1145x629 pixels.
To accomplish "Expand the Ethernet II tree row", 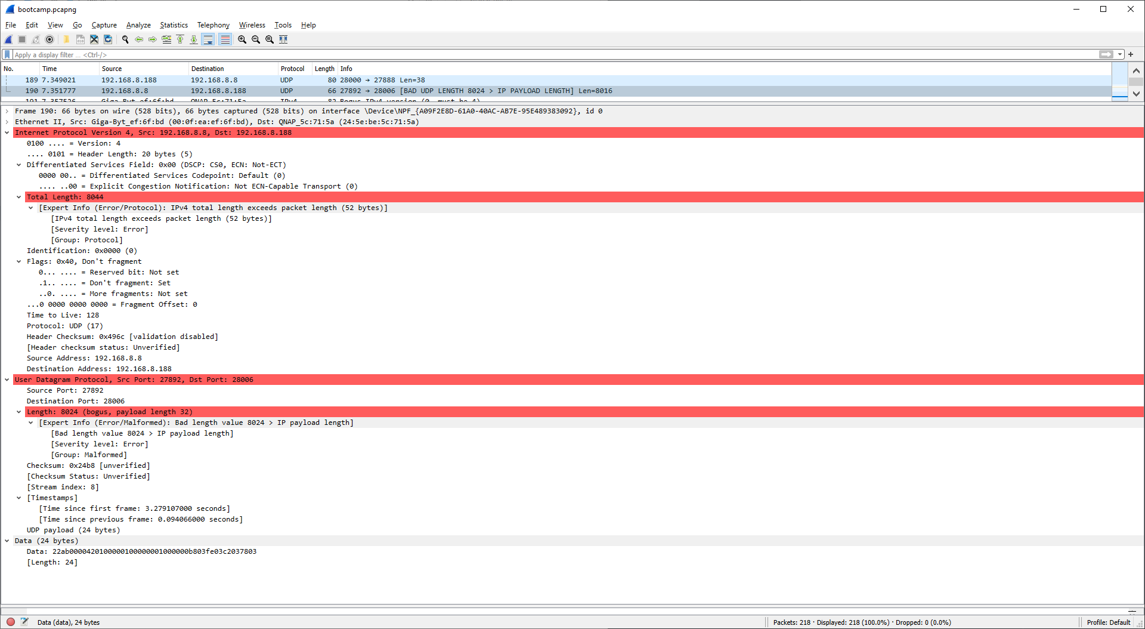I will (x=7, y=122).
